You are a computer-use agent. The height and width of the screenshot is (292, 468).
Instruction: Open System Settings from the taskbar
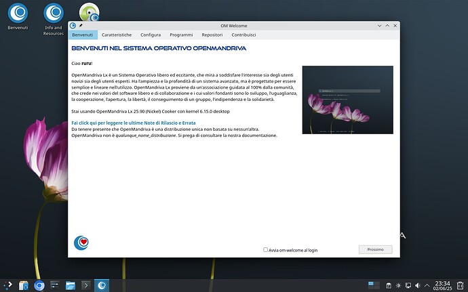55,285
